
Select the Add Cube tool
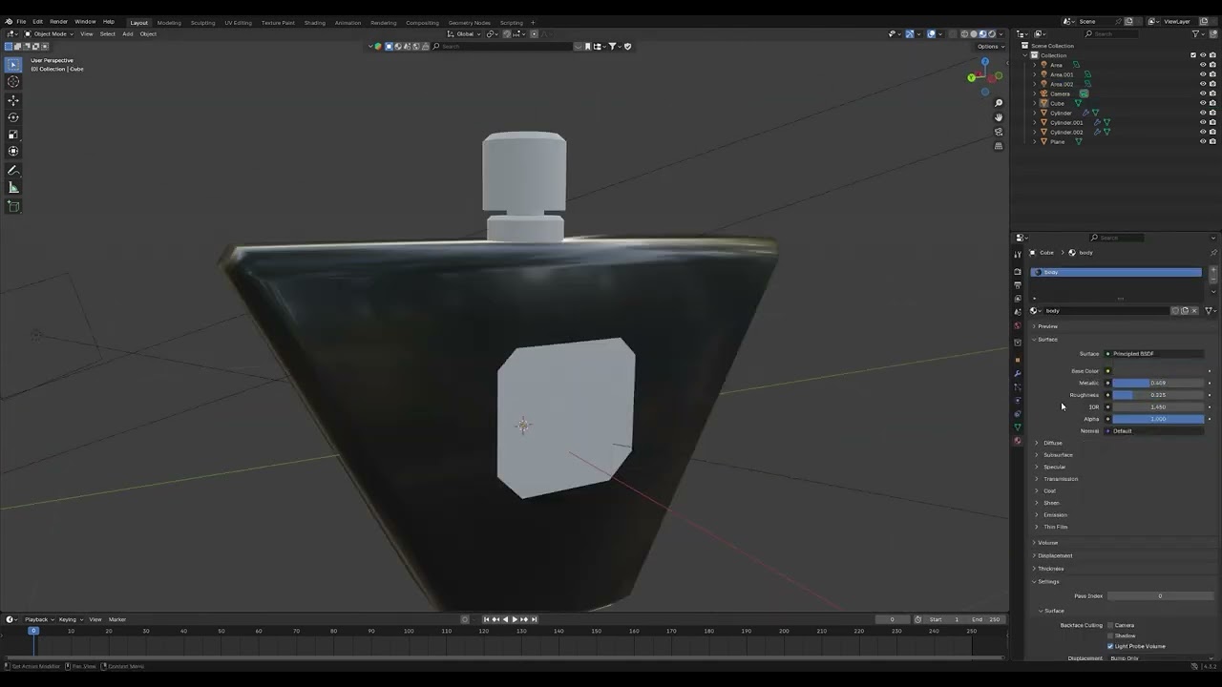[x=13, y=206]
